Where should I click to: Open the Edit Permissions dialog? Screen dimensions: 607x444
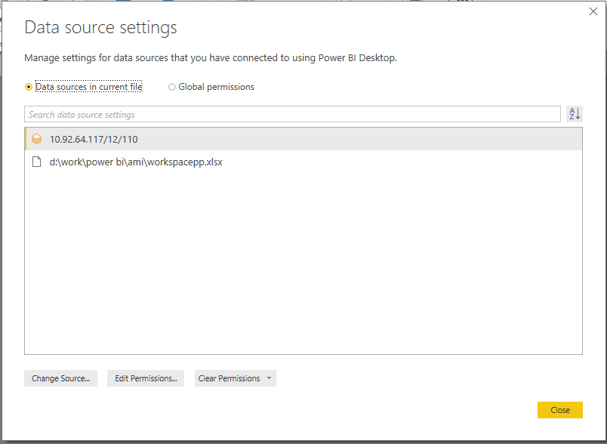click(x=146, y=378)
